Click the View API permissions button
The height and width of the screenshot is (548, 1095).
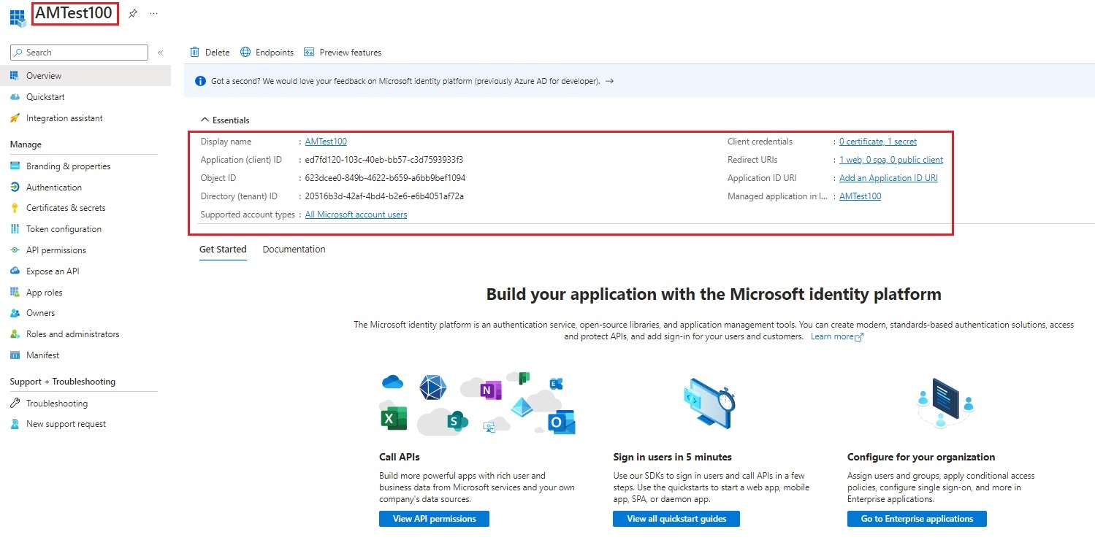click(434, 519)
